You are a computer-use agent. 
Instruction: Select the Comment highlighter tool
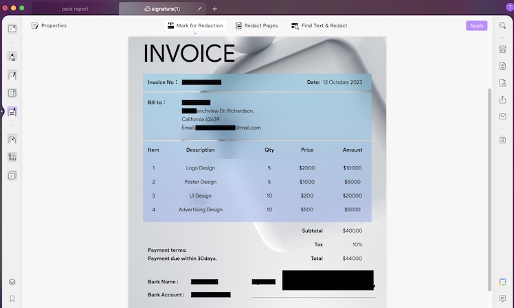click(x=12, y=57)
